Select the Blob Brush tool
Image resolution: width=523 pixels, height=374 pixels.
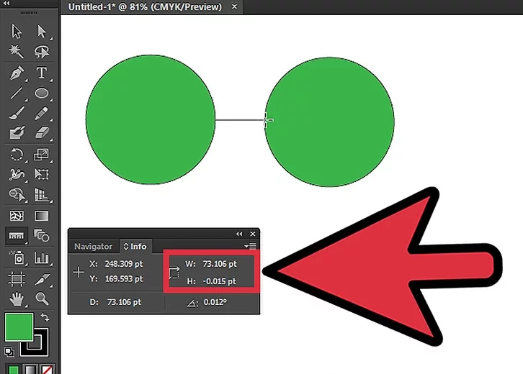17,133
